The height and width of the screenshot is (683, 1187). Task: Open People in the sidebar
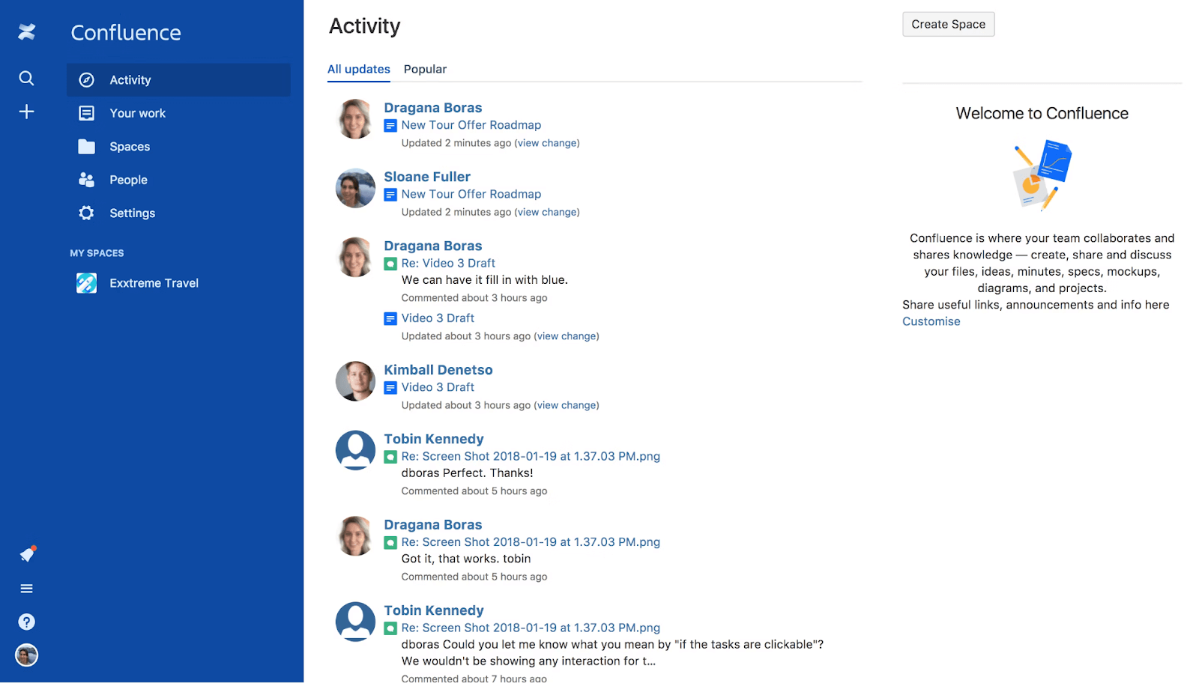[x=178, y=180]
